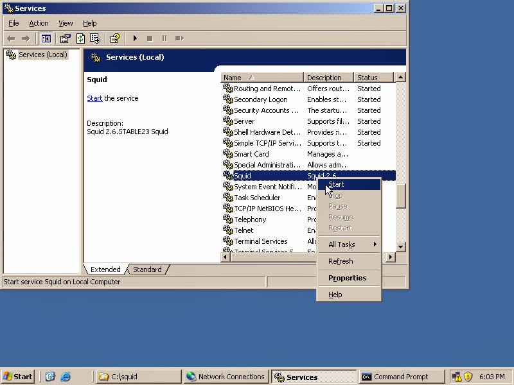Launch Internet Explorer from quick launch
Image resolution: width=514 pixels, height=385 pixels.
[66, 377]
